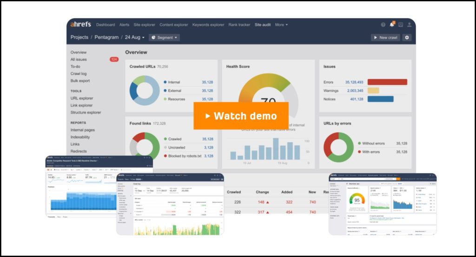Open crawl settings gear icon
Image resolution: width=476 pixels, height=257 pixels.
[x=407, y=37]
